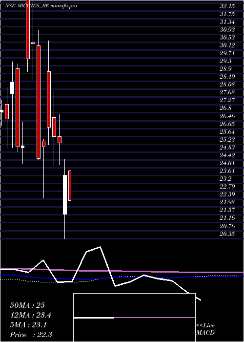
Task: Click the 20.76 price axis label
Action: [x=227, y=226]
